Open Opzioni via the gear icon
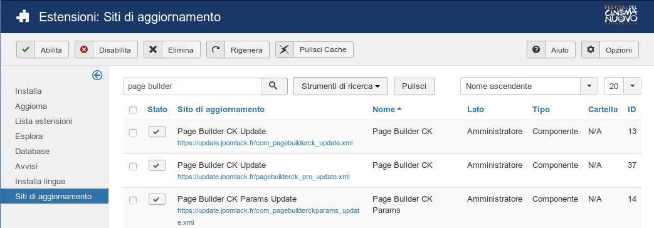 pos(591,49)
